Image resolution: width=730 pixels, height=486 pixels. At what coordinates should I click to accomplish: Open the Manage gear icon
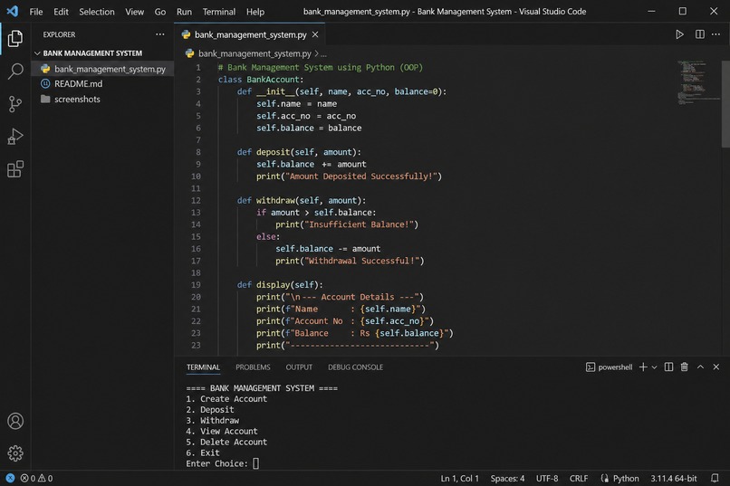(x=14, y=453)
